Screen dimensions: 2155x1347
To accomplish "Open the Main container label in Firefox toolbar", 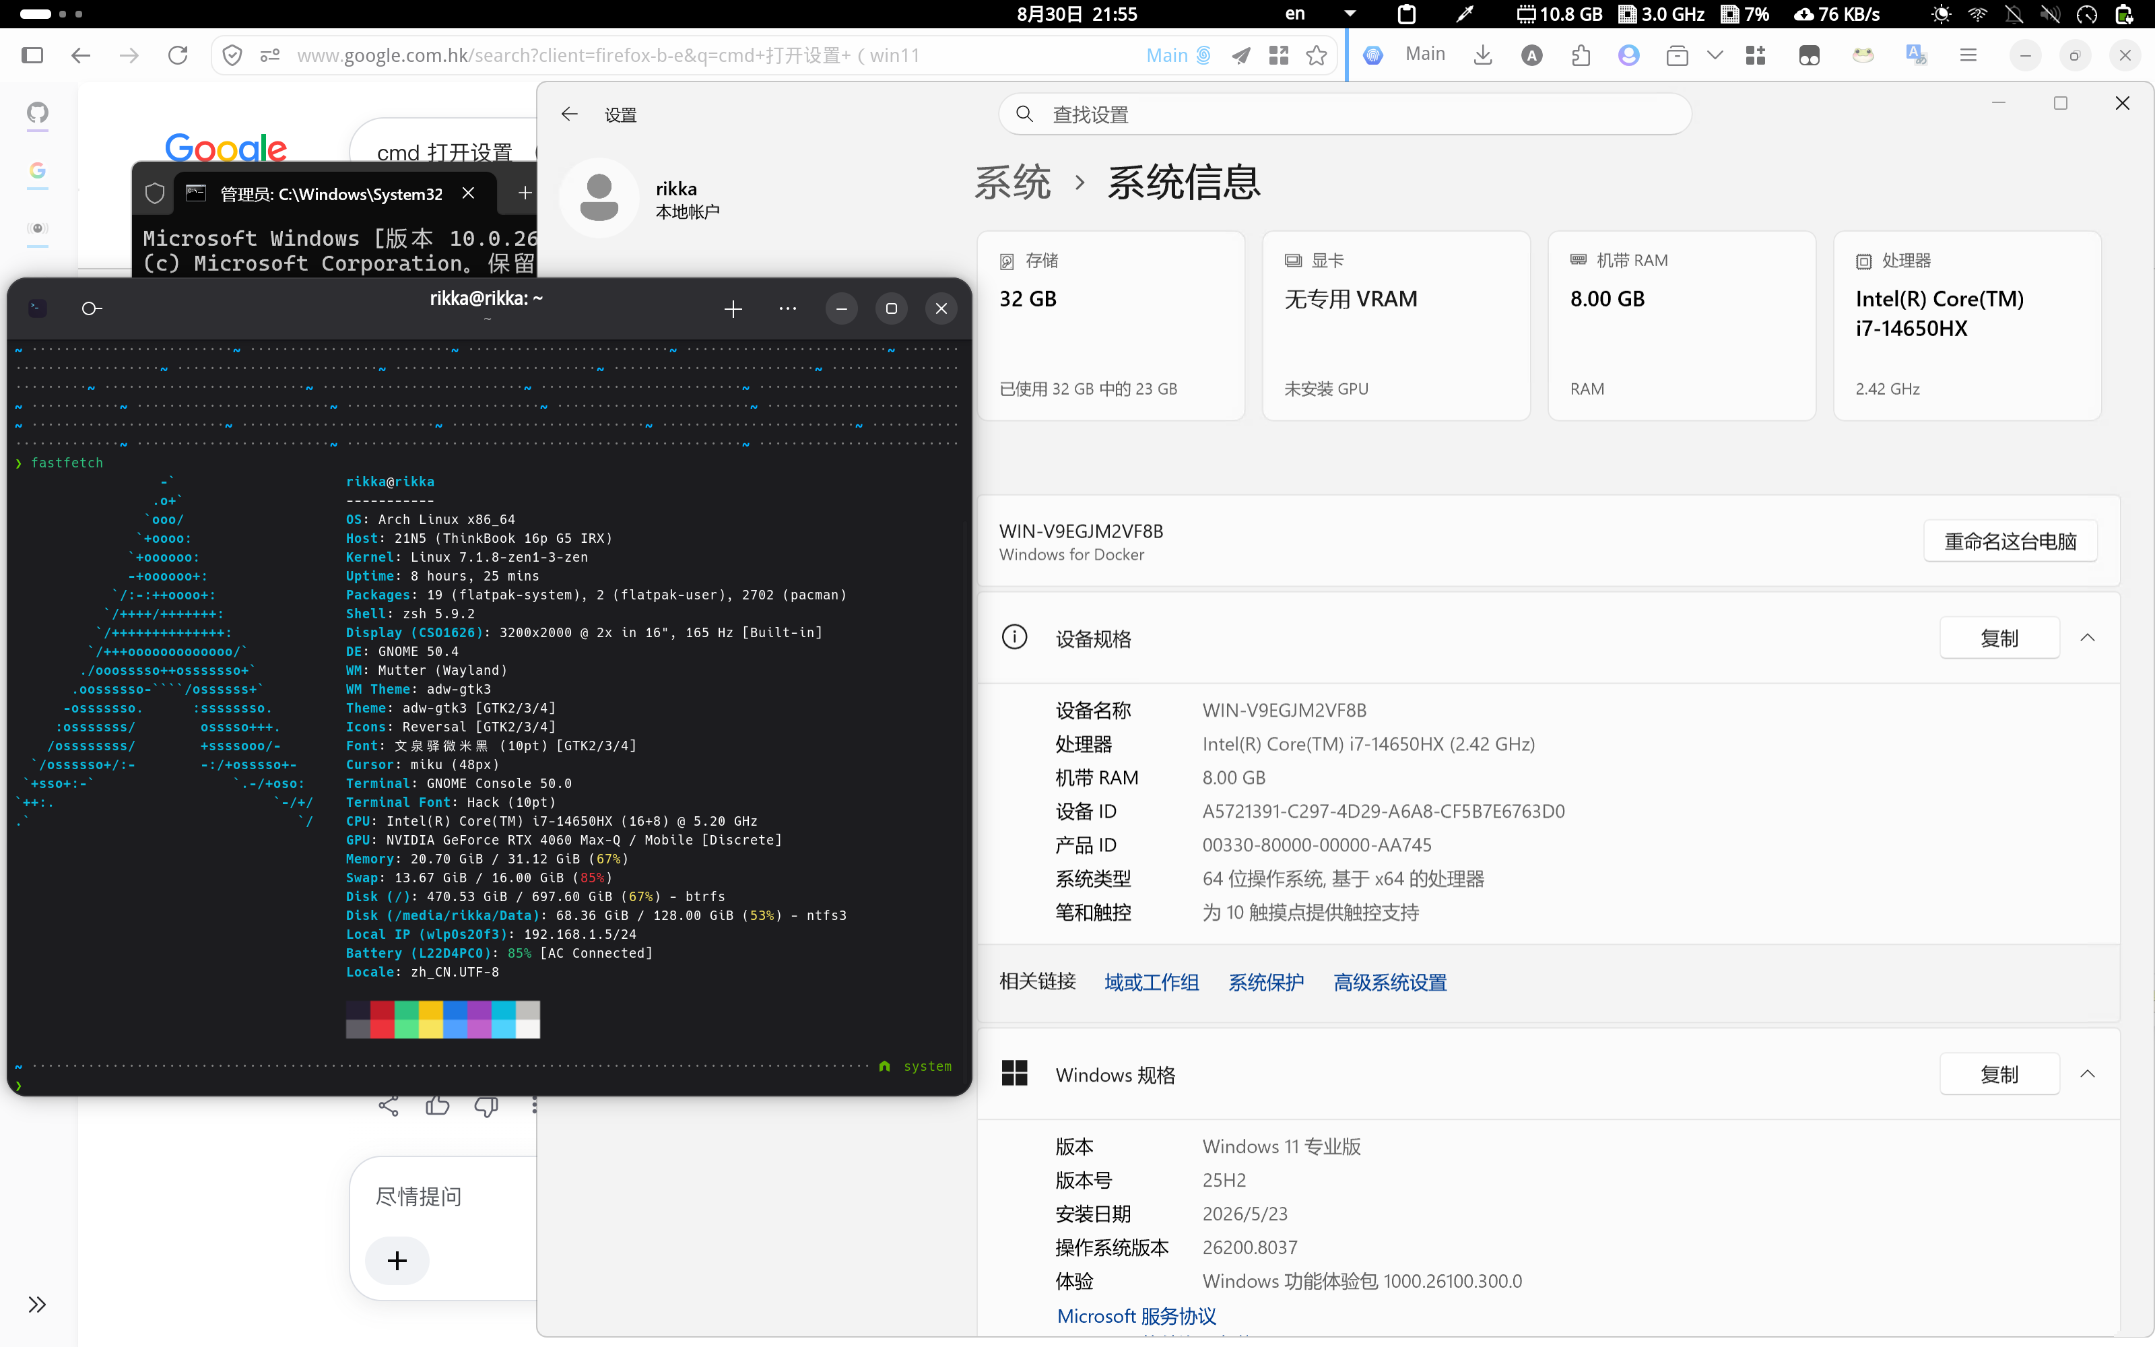I will pos(1425,55).
